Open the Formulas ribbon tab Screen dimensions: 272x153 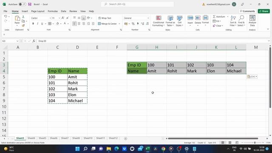tap(53, 11)
